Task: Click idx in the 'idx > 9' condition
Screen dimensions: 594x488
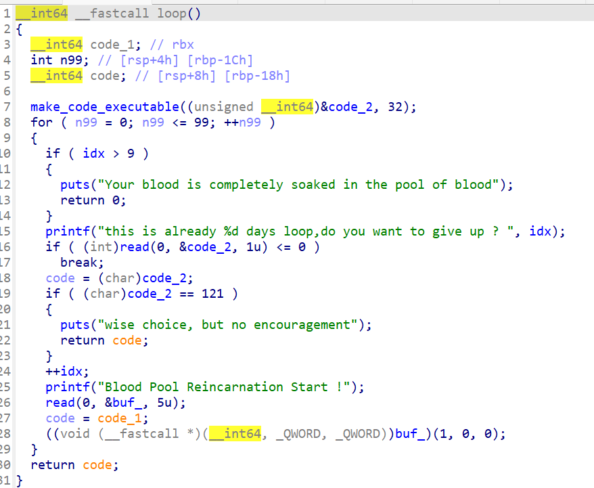Action: 93,154
